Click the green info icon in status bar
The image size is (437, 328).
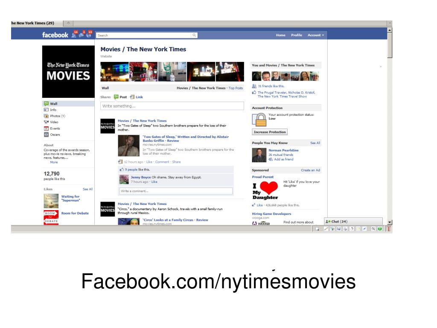[x=379, y=229]
